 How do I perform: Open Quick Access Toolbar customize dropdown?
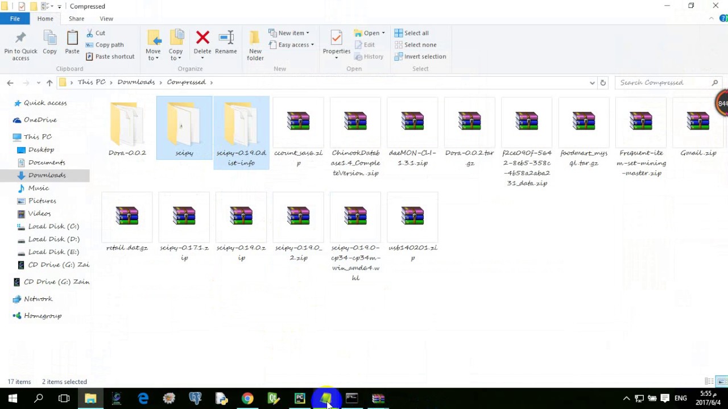click(x=59, y=6)
